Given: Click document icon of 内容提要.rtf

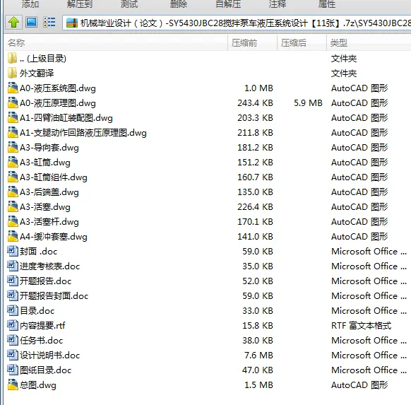Looking at the screenshot, I should click(12, 325).
